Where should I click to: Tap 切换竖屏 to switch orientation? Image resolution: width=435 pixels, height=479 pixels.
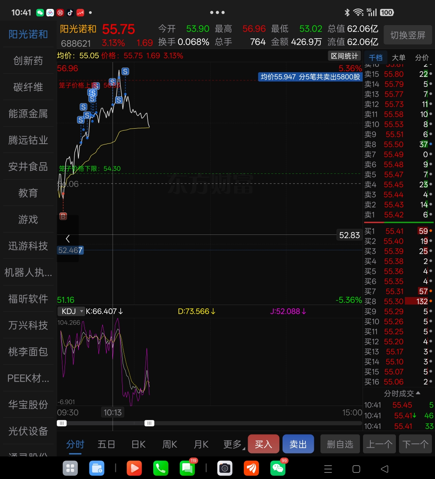tap(408, 35)
